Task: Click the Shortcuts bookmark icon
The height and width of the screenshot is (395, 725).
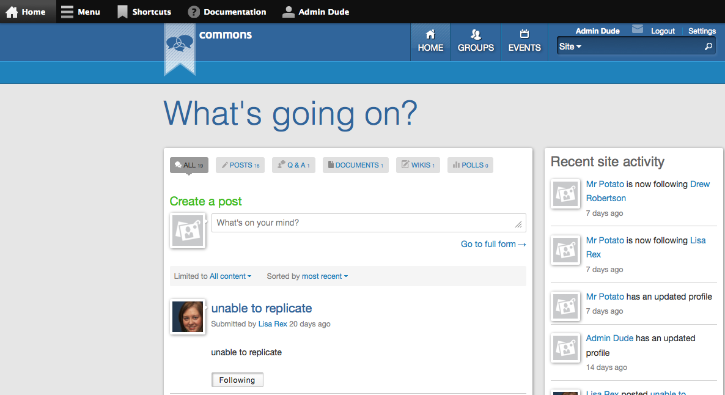Action: pyautogui.click(x=122, y=12)
